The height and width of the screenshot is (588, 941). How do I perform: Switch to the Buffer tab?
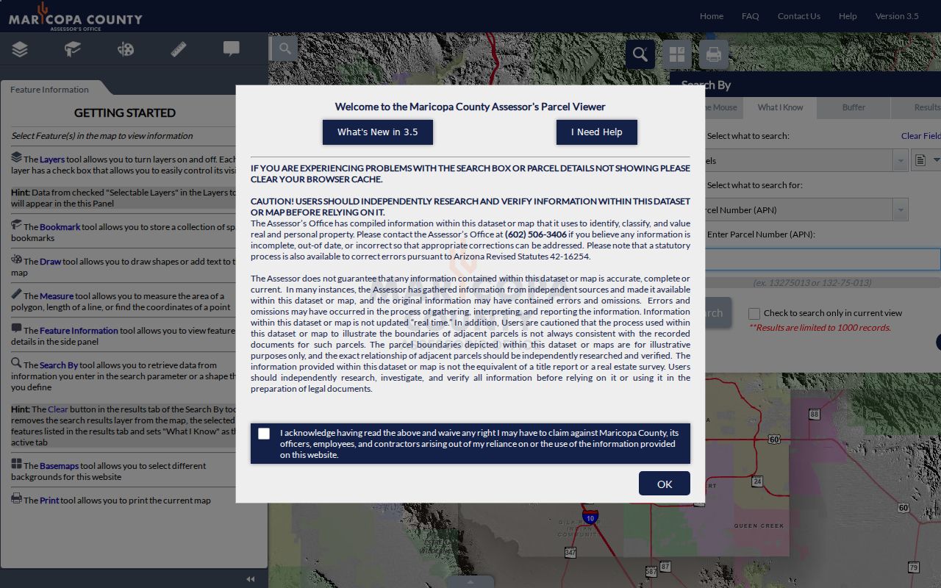(x=854, y=107)
